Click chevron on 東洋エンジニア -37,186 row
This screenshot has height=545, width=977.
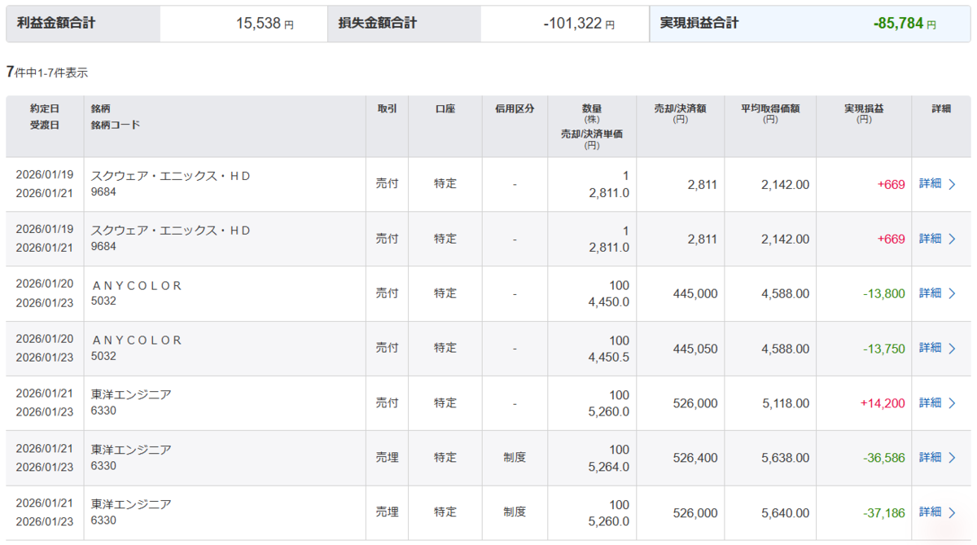(x=953, y=512)
